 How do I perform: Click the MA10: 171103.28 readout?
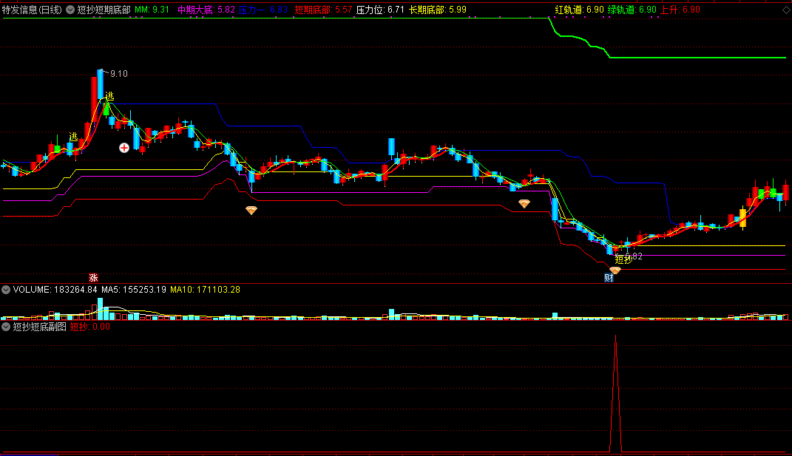[x=205, y=290]
